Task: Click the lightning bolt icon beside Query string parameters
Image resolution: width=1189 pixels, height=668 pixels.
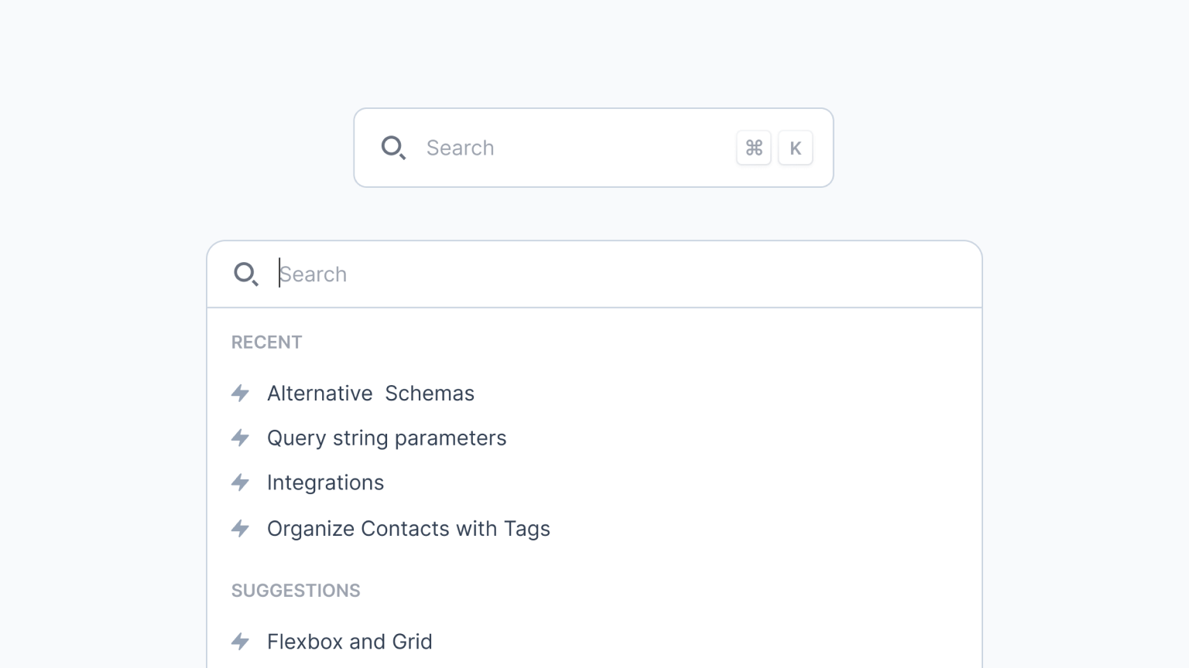Action: point(240,438)
